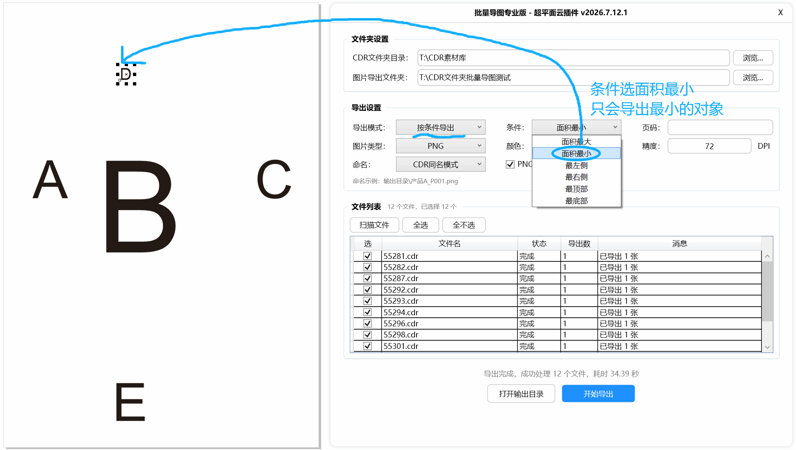Viewport: 796px width, 450px height.
Task: Click the file list scrollbar thumb
Action: click(x=767, y=291)
